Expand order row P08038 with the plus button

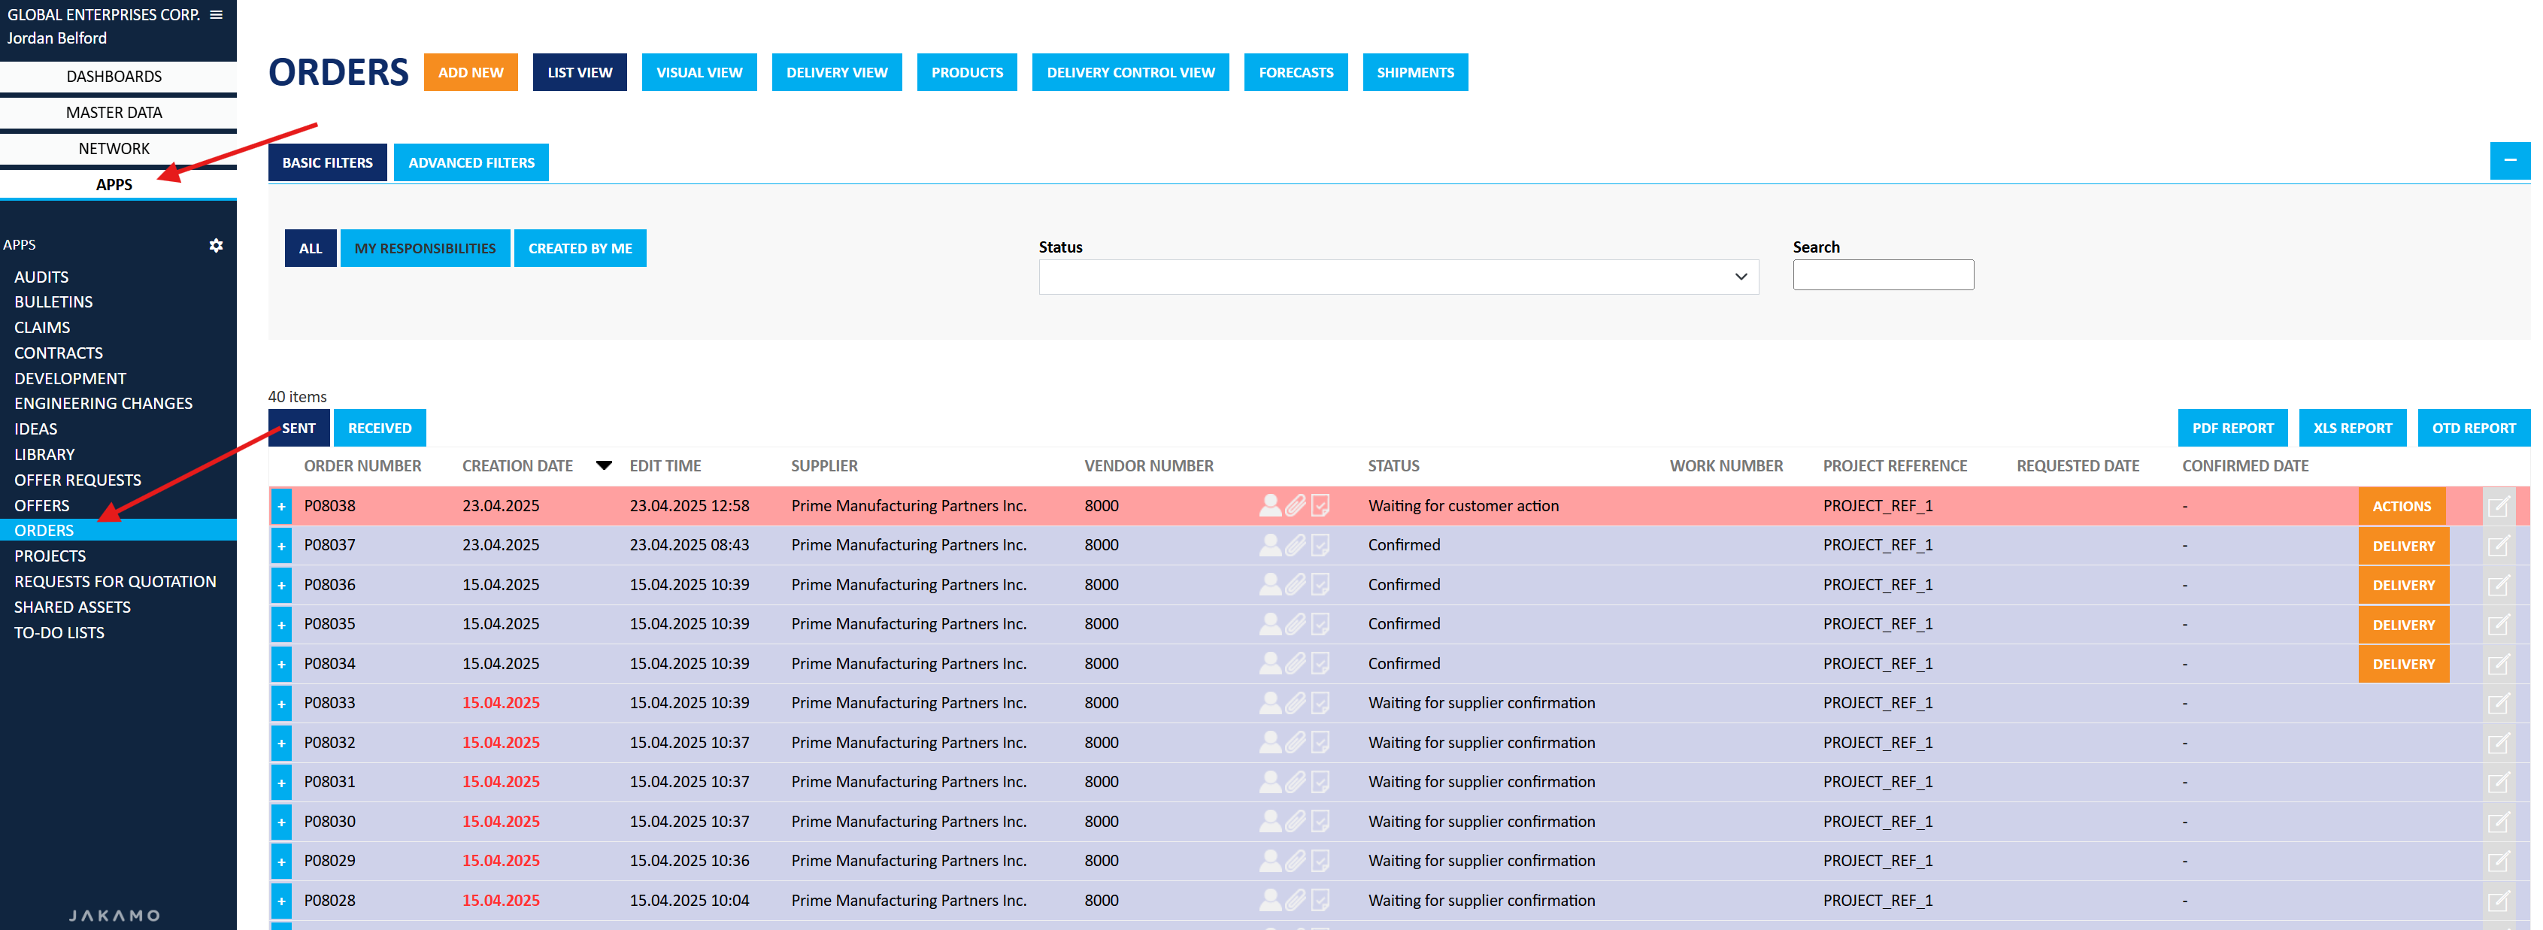click(281, 507)
